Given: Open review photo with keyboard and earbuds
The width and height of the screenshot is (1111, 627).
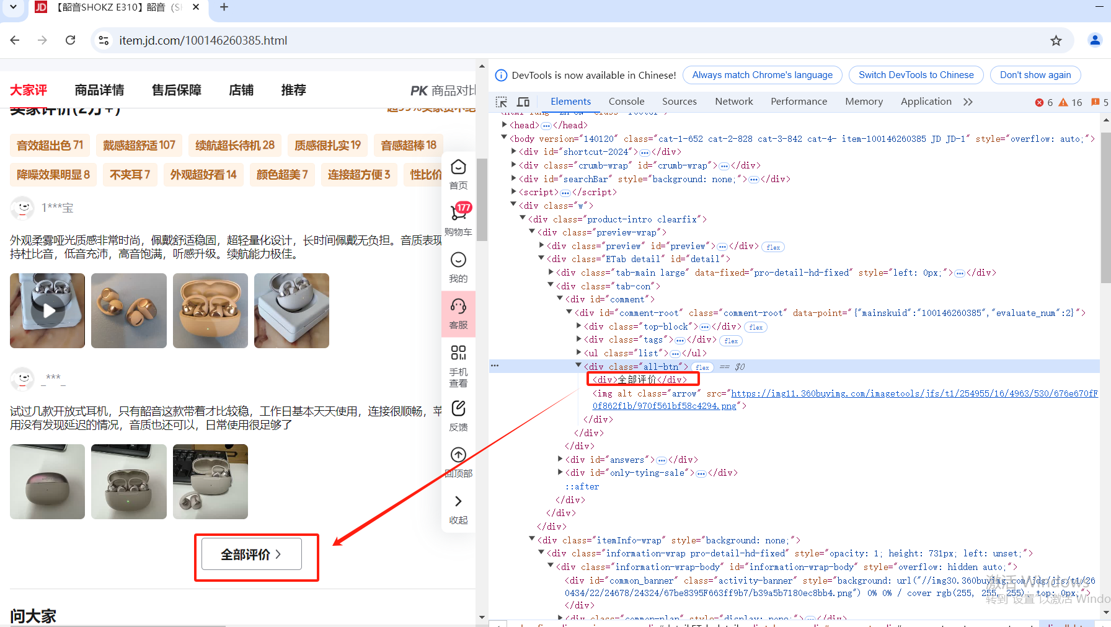Looking at the screenshot, I should click(x=210, y=481).
